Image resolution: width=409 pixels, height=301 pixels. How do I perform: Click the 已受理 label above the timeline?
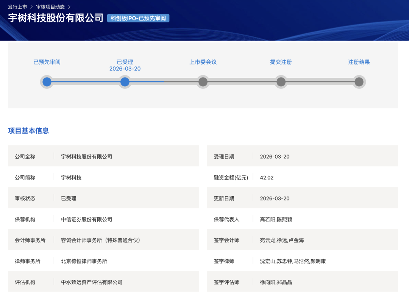click(x=125, y=62)
